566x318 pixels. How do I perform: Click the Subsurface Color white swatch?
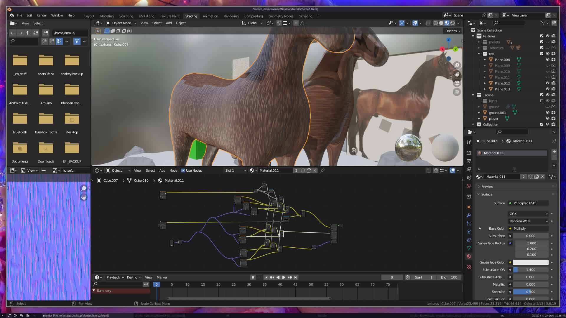(531, 262)
